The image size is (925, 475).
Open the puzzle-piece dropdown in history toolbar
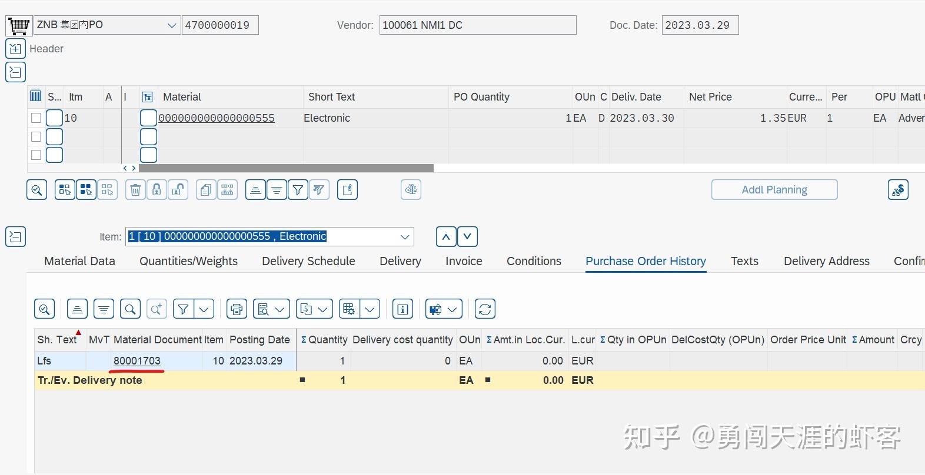444,309
